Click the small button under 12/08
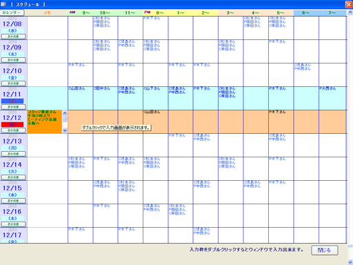This screenshot has width=353, height=265. pyautogui.click(x=13, y=37)
